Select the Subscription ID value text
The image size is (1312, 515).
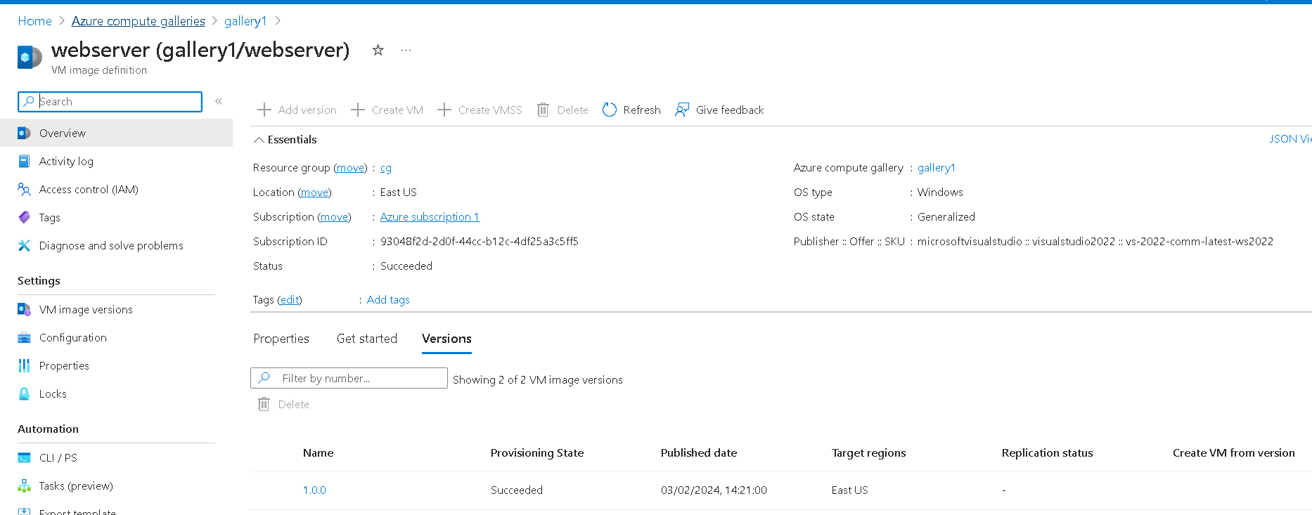(480, 241)
